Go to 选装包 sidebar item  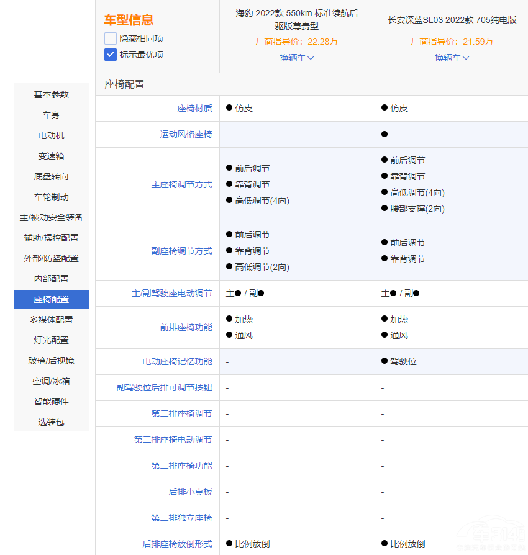pyautogui.click(x=52, y=422)
